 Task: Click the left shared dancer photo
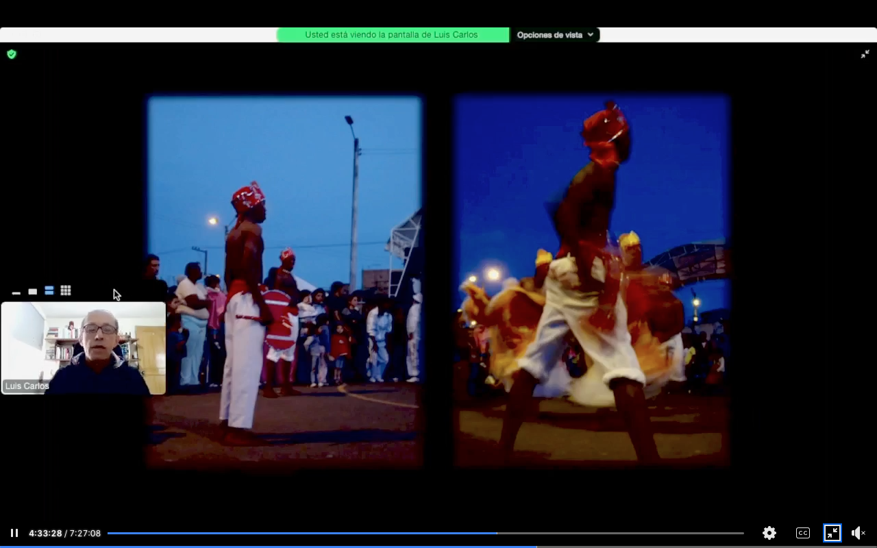click(284, 281)
